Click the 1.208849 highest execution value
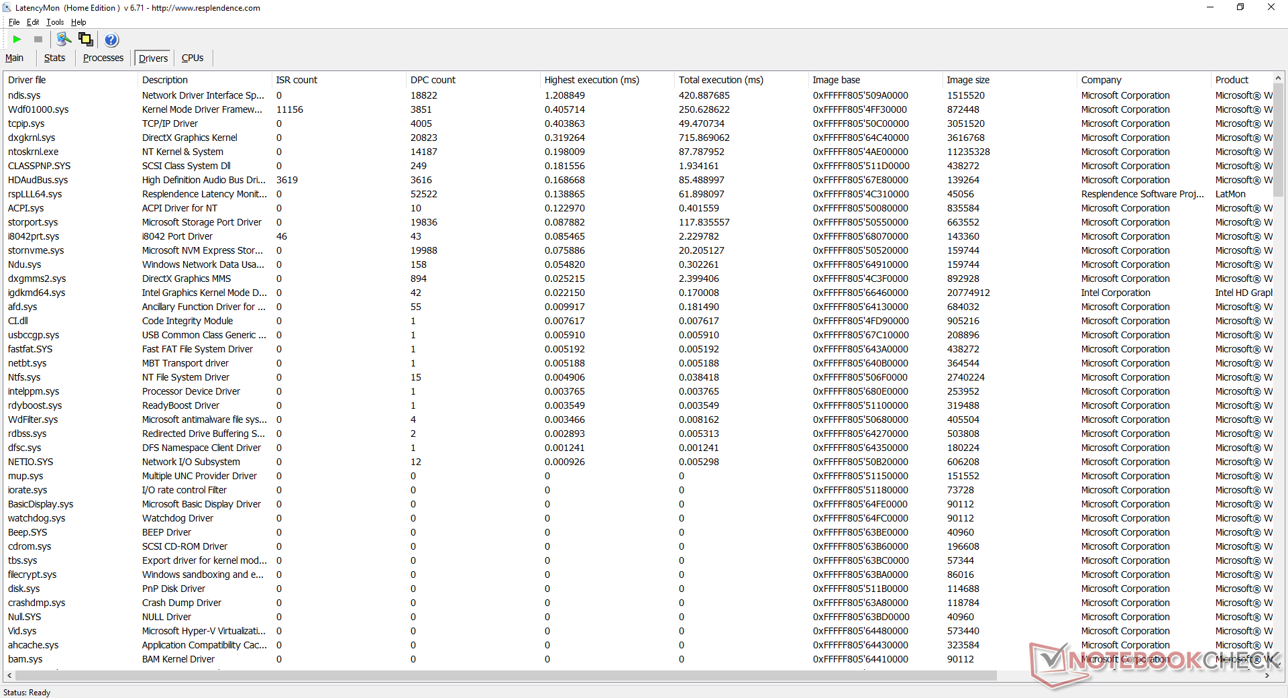1288x698 pixels. point(564,95)
